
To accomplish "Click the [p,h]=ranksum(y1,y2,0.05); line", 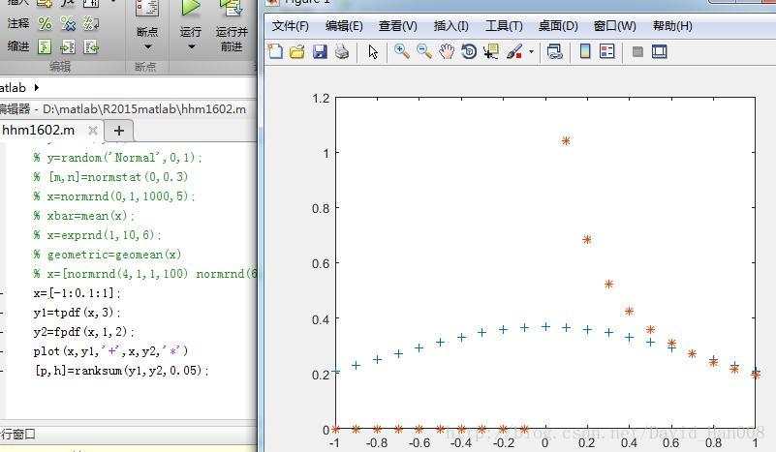I will pos(121,371).
